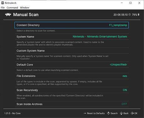Click the Scan Recursively label

27,90
